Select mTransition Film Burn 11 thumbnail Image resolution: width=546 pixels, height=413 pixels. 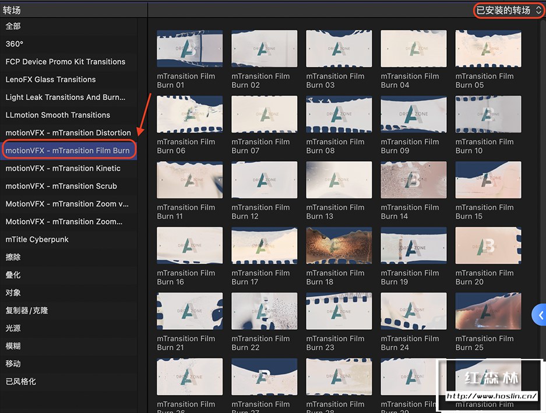coord(190,180)
